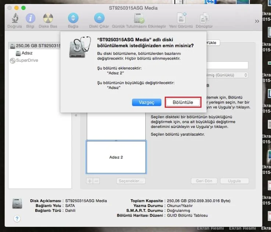Viewport: 271px width, 232px height.
Task: Click the Diske Bas burn icon
Action: tap(48, 18)
